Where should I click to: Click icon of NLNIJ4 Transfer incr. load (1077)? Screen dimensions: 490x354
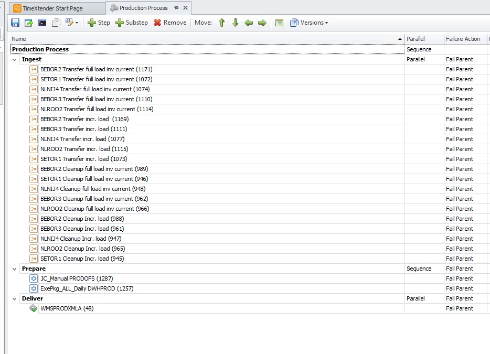(x=34, y=140)
